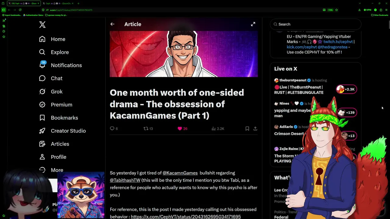Open replies on the article (6)
The image size is (390, 219).
[114, 129]
